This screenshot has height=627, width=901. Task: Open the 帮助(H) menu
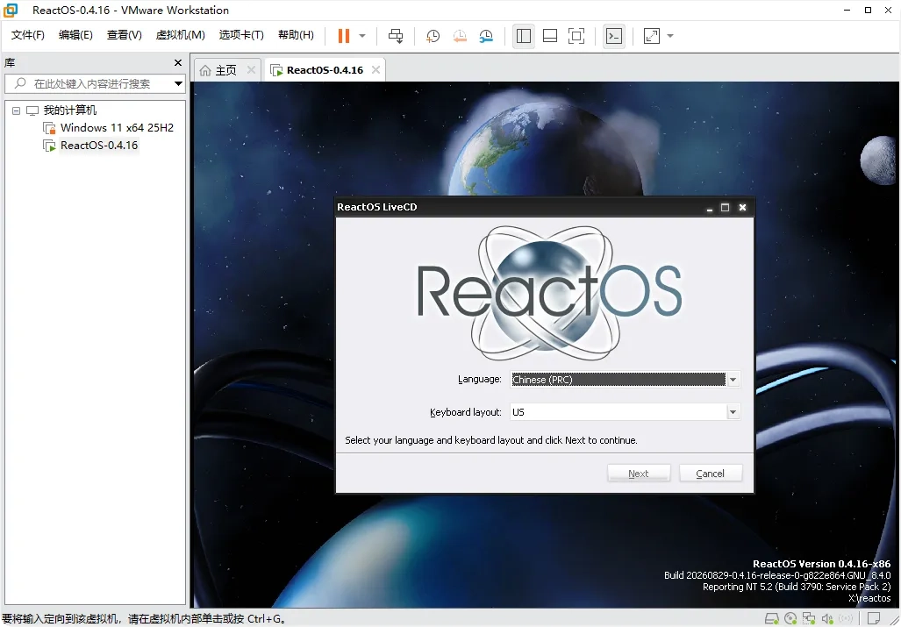tap(296, 35)
